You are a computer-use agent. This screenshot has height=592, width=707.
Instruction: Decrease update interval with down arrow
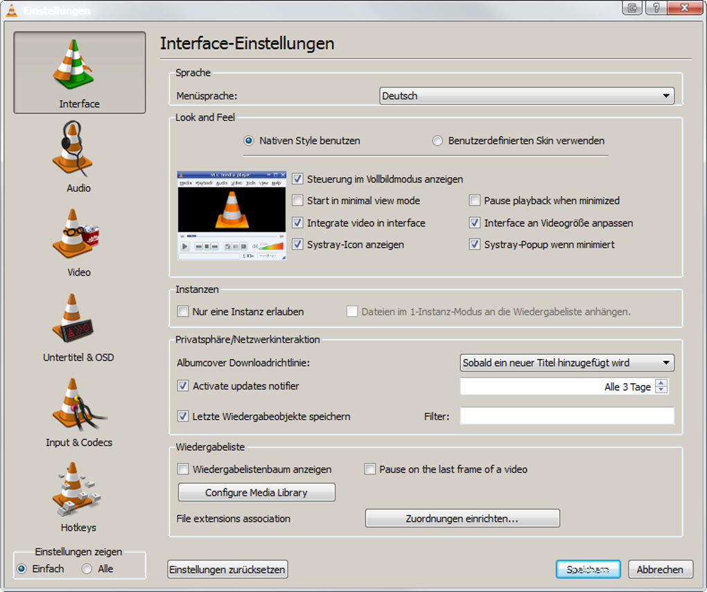click(661, 390)
